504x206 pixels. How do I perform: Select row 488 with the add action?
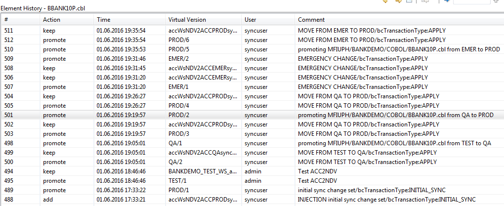pyautogui.click(x=252, y=199)
